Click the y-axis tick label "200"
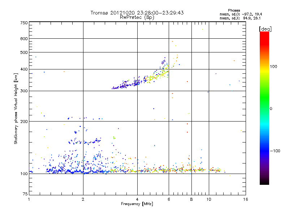This screenshot has height=217, width=289. (x=24, y=122)
